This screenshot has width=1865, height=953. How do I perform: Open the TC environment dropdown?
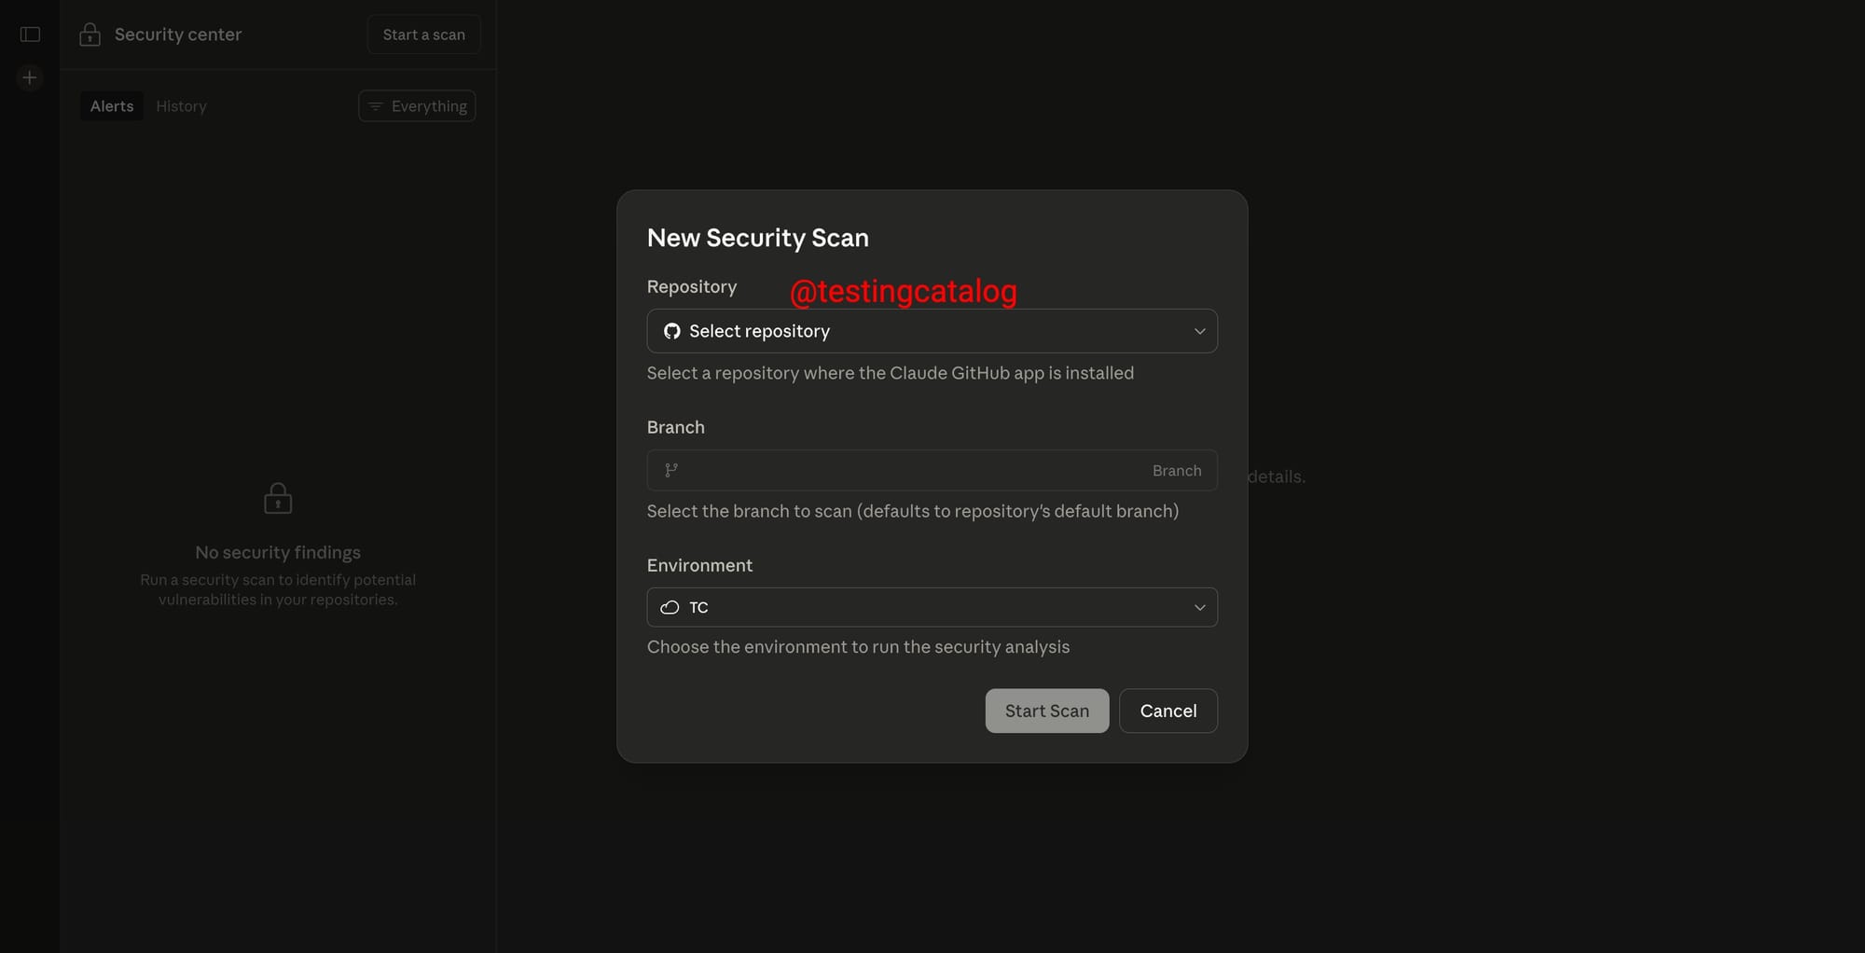point(932,607)
